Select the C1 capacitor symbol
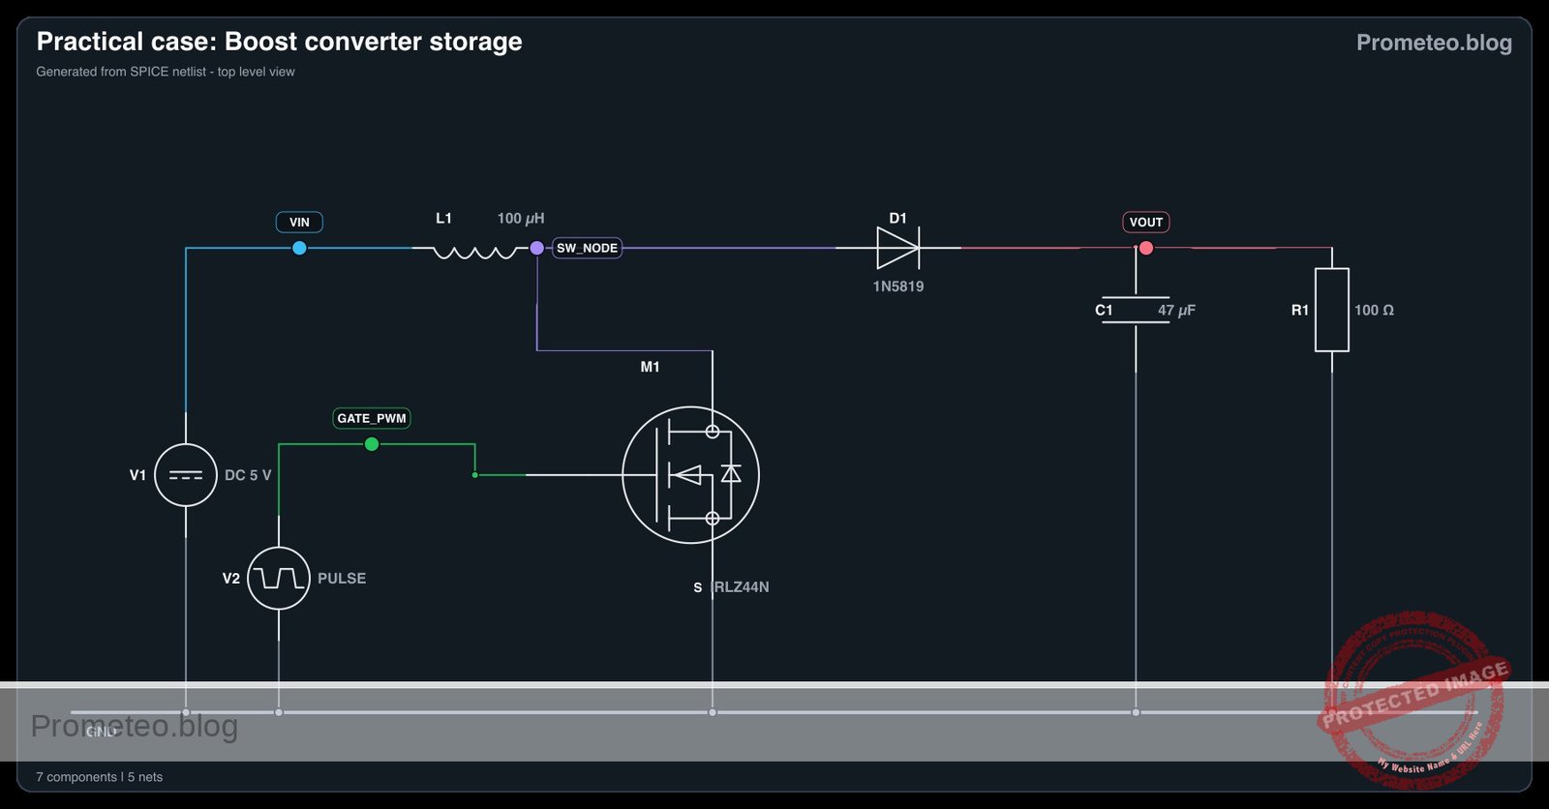The image size is (1549, 809). coord(1136,311)
